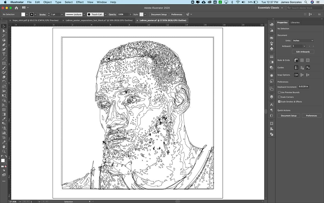Toggle smart guides in Guides row

(x=308, y=68)
